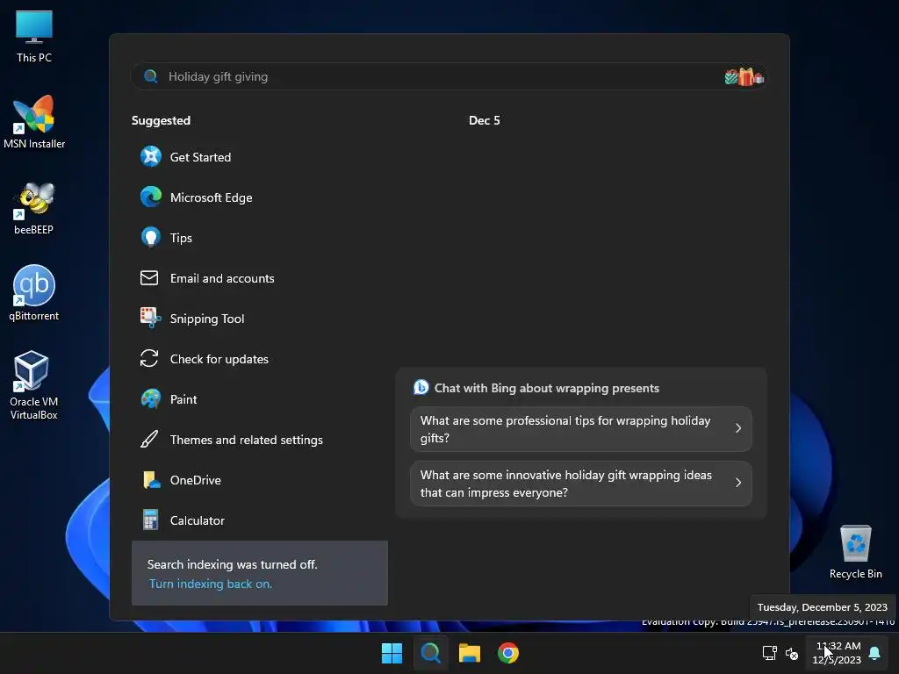
Task: Launch OneDrive icon in suggested list
Action: click(151, 480)
